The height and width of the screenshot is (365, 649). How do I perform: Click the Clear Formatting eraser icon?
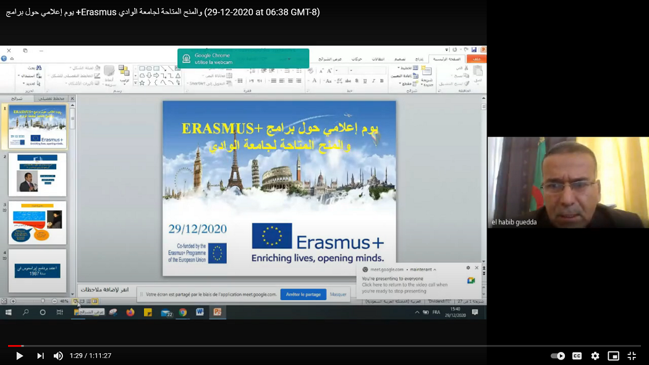(x=311, y=71)
